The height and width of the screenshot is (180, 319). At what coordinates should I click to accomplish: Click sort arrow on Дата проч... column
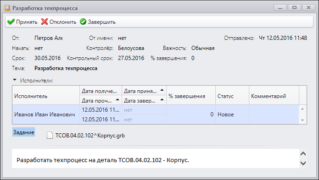118,99
